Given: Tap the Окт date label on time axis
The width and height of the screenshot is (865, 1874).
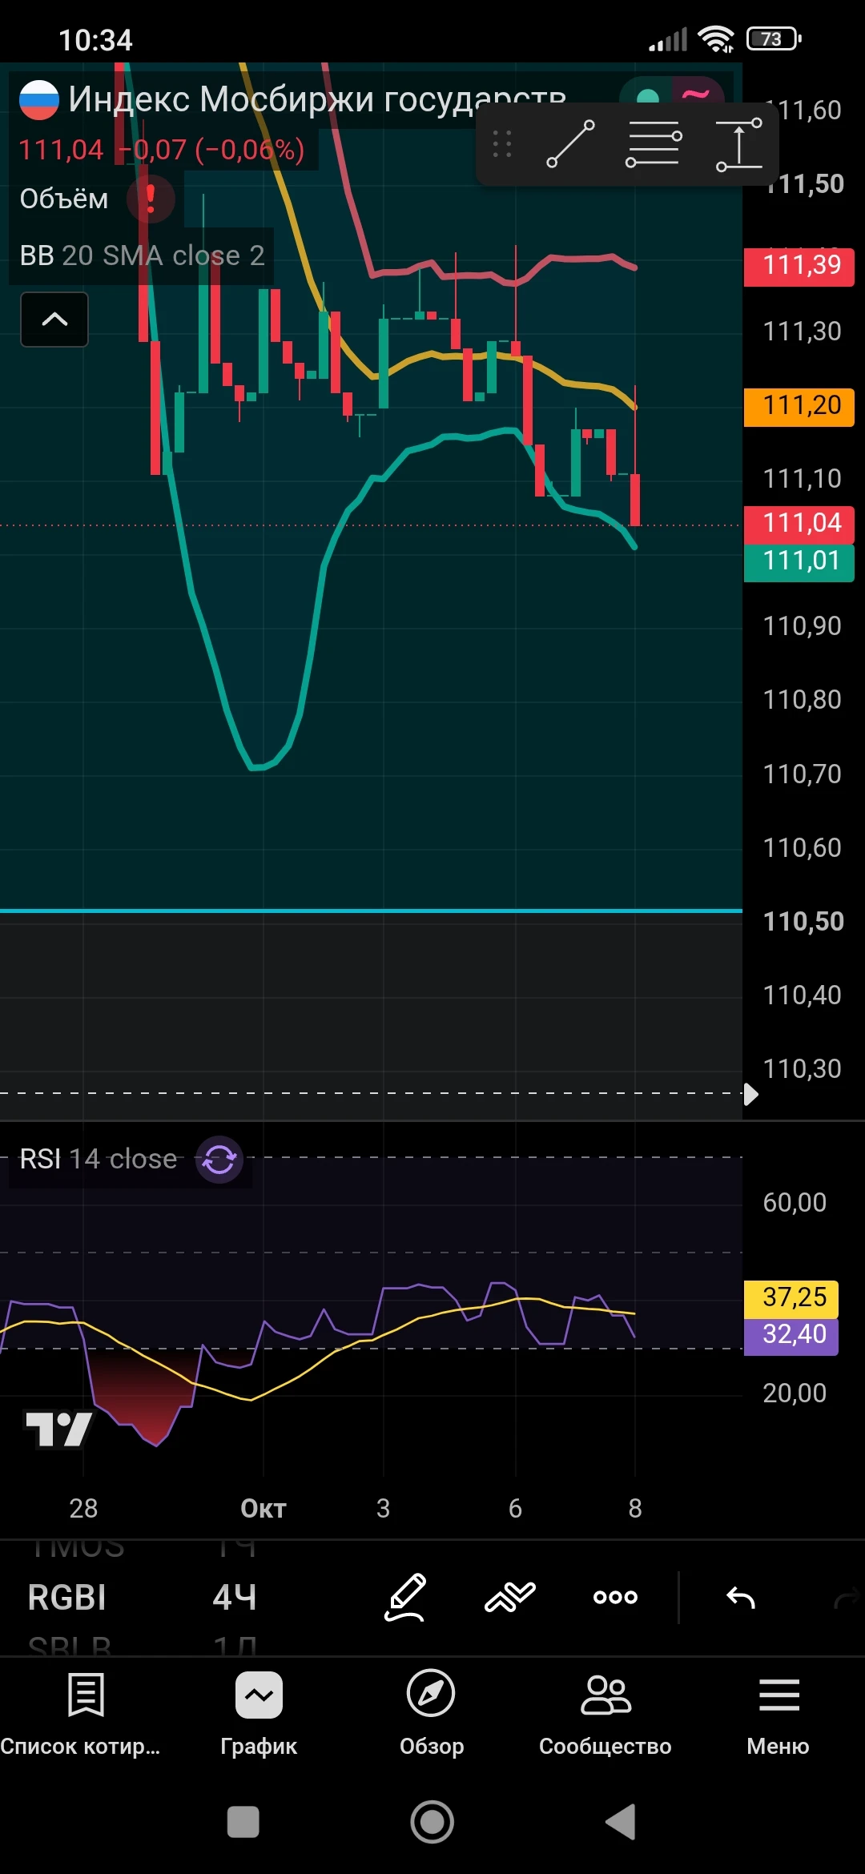Looking at the screenshot, I should (x=264, y=1509).
